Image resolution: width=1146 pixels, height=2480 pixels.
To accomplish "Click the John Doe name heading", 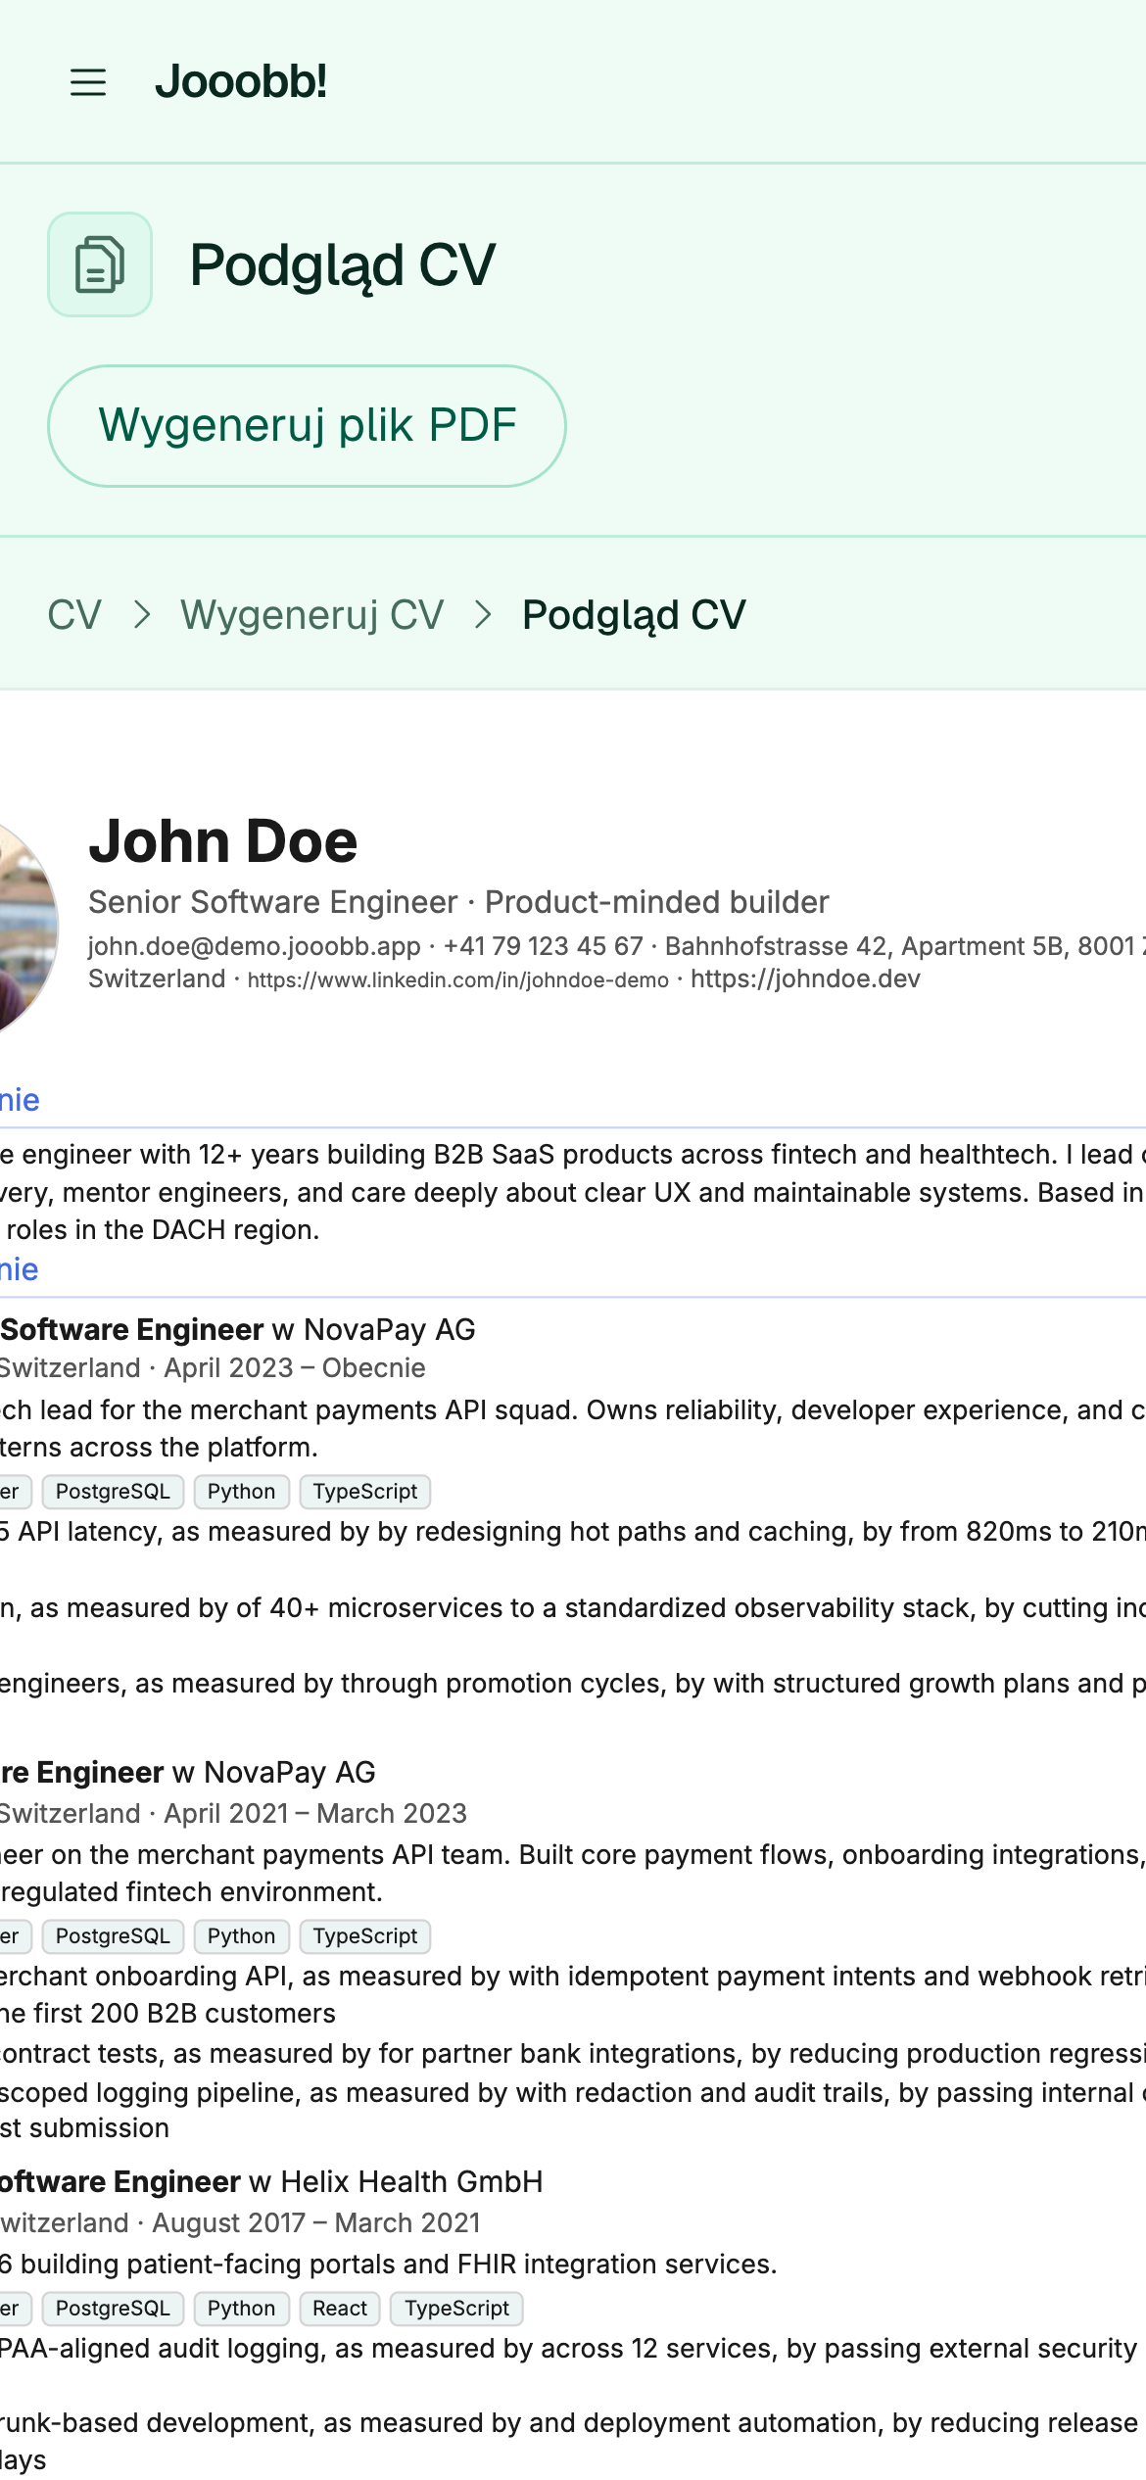I will point(223,841).
